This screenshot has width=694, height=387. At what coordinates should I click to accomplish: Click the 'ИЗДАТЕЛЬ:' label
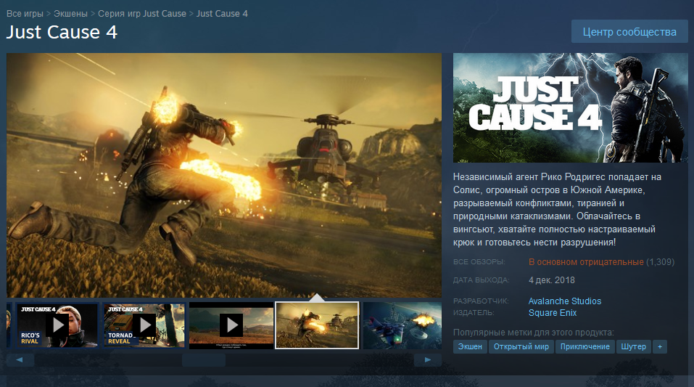(474, 312)
